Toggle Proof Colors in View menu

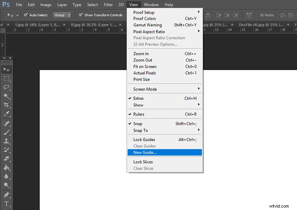point(165,19)
